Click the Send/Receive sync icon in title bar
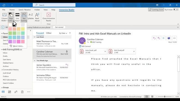Image resolution: width=180 pixels, height=101 pixels. pyautogui.click(x=4, y=5)
